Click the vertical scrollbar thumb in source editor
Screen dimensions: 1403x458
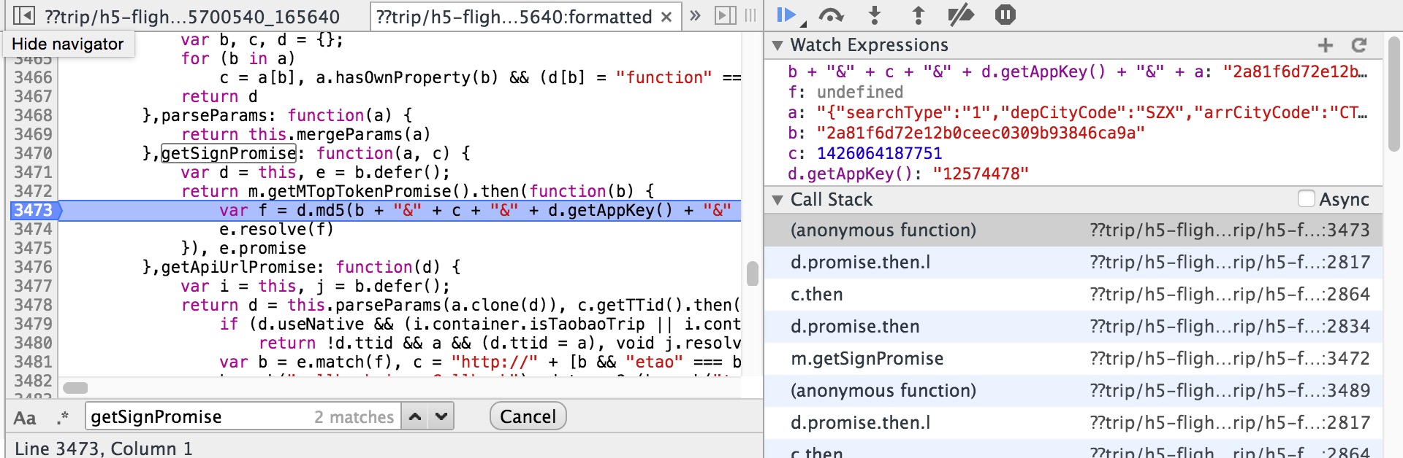coord(753,274)
